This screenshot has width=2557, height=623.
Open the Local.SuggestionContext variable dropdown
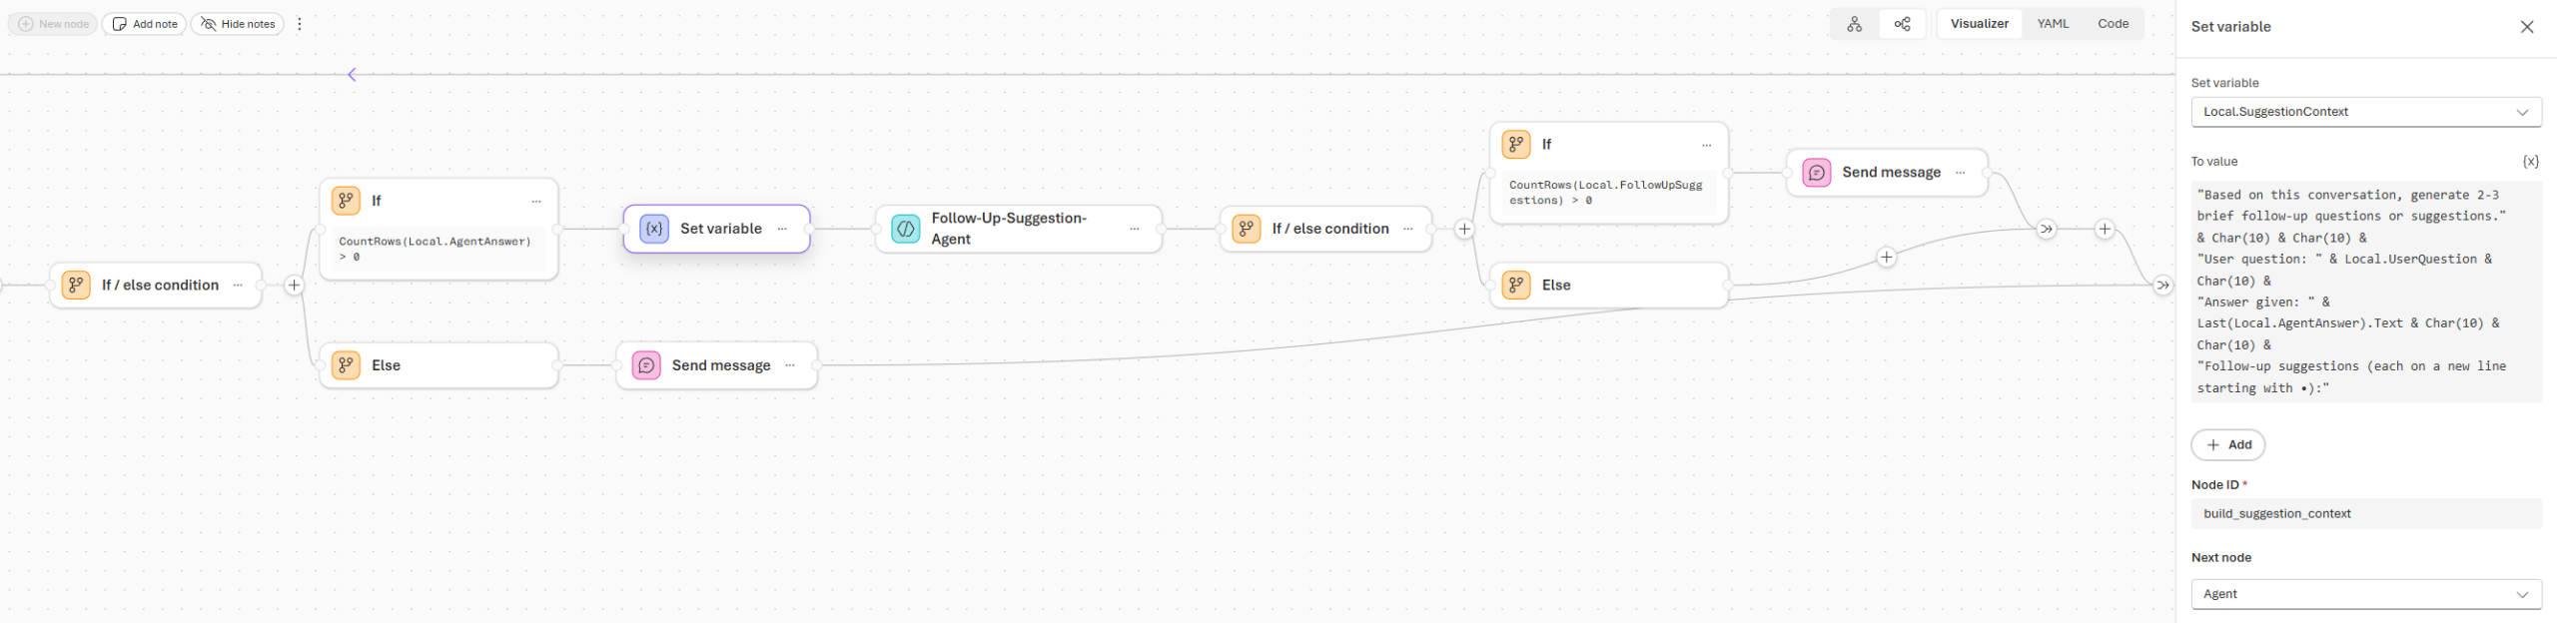pyautogui.click(x=2365, y=112)
